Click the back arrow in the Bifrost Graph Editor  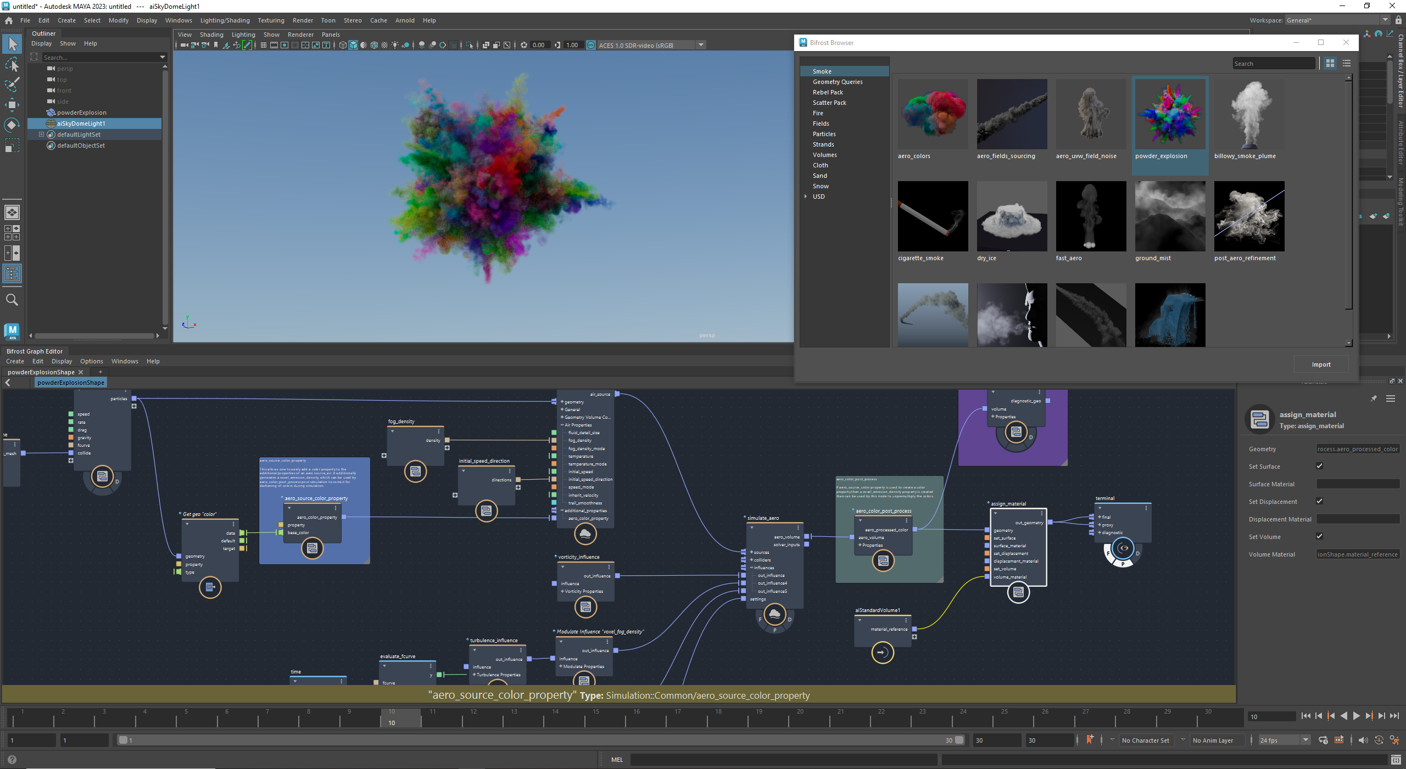click(x=8, y=382)
